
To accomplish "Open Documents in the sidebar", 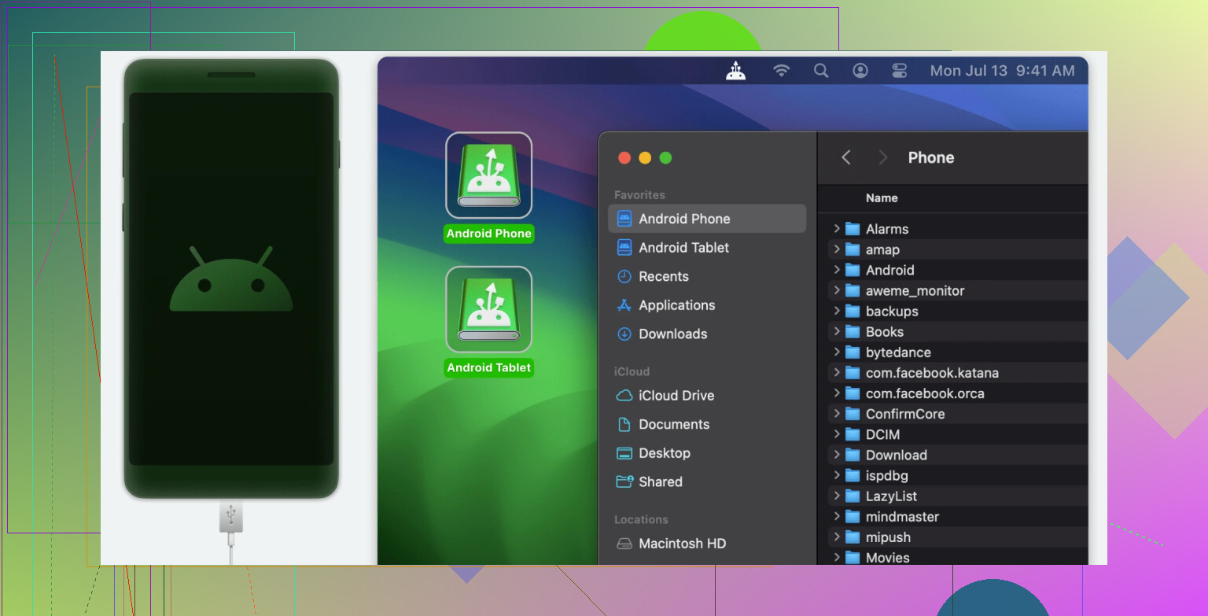I will pos(707,424).
